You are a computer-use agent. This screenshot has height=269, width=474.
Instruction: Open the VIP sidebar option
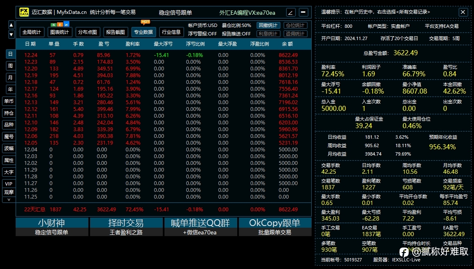point(9,184)
